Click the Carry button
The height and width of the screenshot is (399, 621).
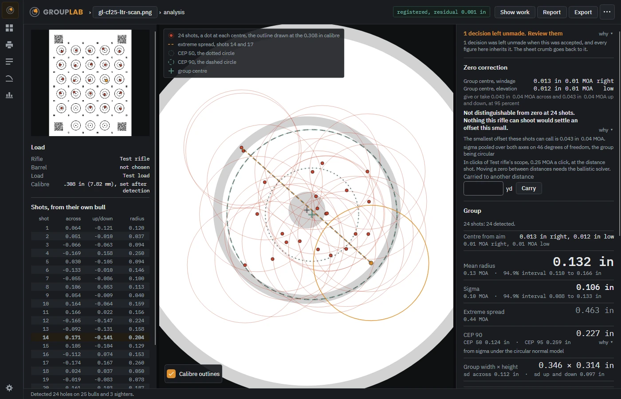coord(529,188)
